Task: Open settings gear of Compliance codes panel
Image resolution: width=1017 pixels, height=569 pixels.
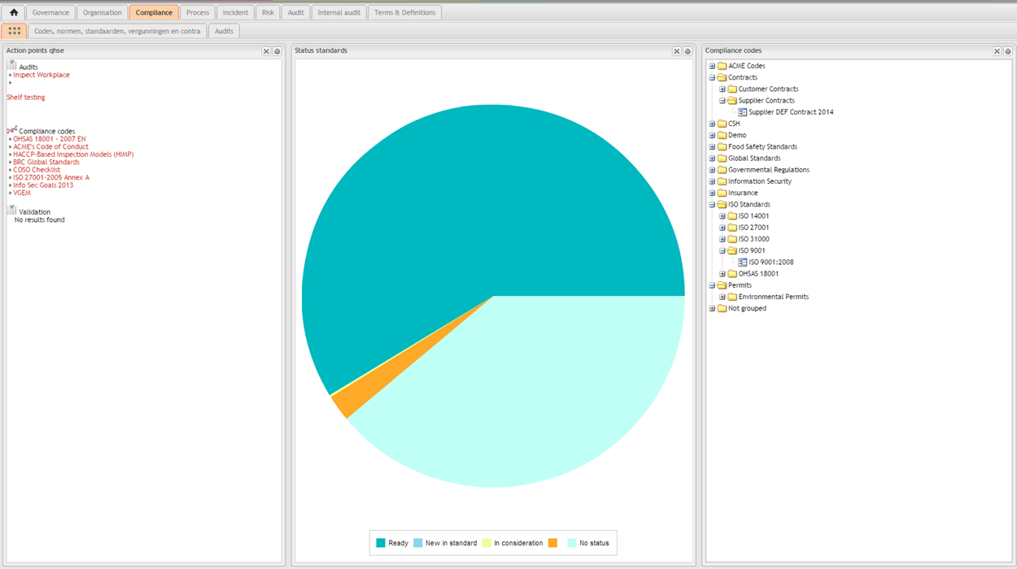Action: click(1008, 51)
